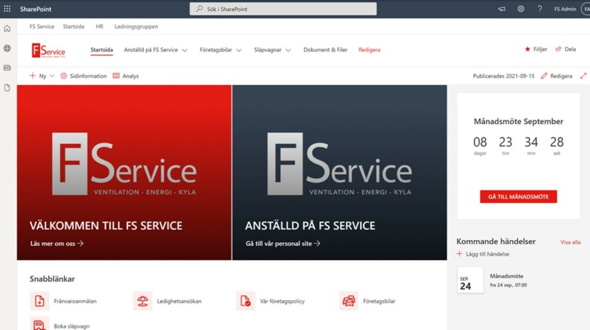Screen dimensions: 590x330
Task: Expand the Anställd på FS Service chevron
Action: point(184,50)
